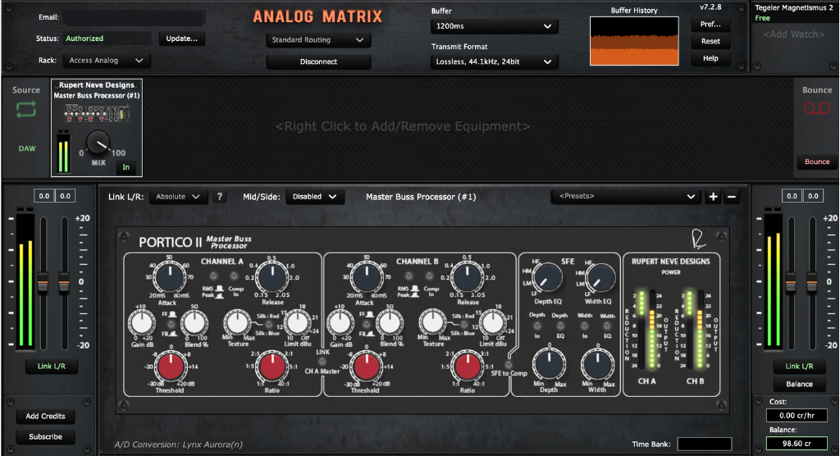Remove preset with the minus button
This screenshot has height=456, width=840.
(x=731, y=197)
